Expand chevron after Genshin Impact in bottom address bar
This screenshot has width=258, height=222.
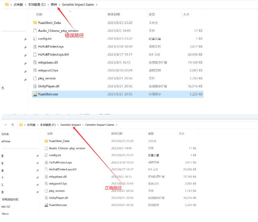(x=83, y=125)
